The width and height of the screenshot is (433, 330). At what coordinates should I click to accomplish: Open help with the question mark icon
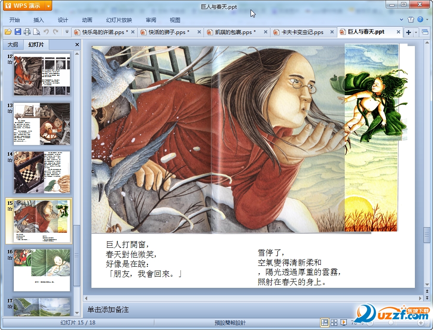(x=420, y=19)
